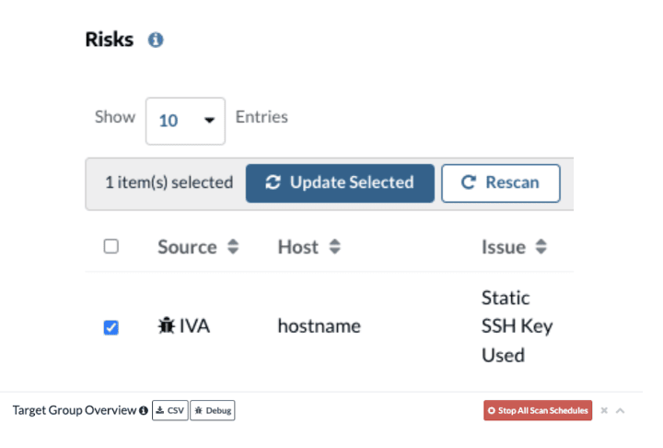
Task: Uncheck the IVA hostname row checkbox
Action: (x=111, y=327)
